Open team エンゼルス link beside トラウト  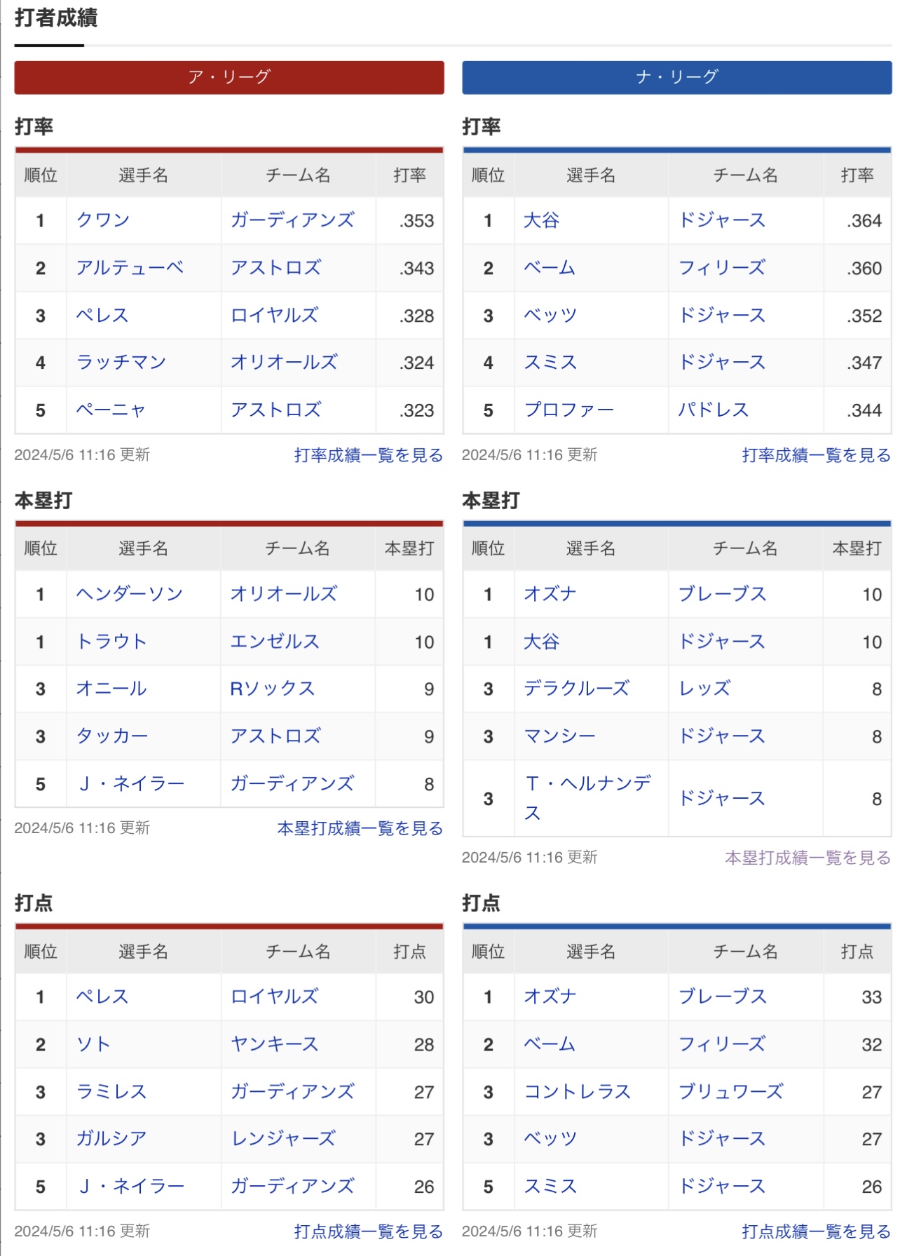pyautogui.click(x=275, y=642)
